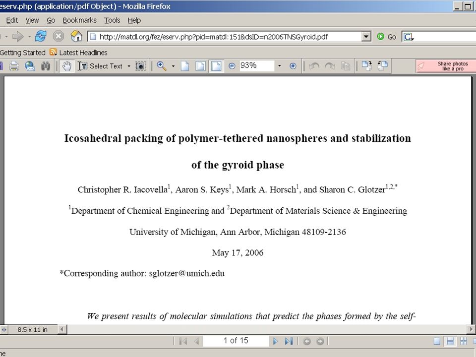Go to the previous PDF page
This screenshot has width=476, height=357.
196,341
